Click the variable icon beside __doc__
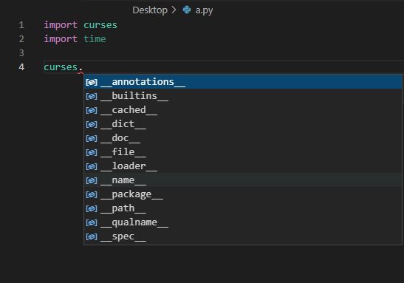 pyautogui.click(x=92, y=138)
